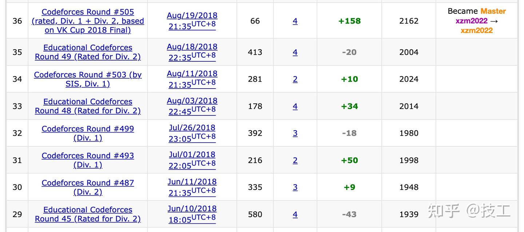This screenshot has width=524, height=232.
Task: Click the Aug/18/2018 22:35 start time link
Action: click(192, 52)
